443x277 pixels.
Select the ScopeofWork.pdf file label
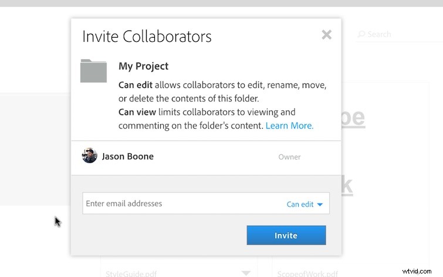[307, 273]
